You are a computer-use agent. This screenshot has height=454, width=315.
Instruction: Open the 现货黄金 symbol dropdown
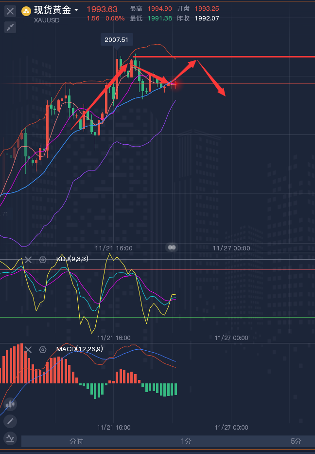coord(76,10)
